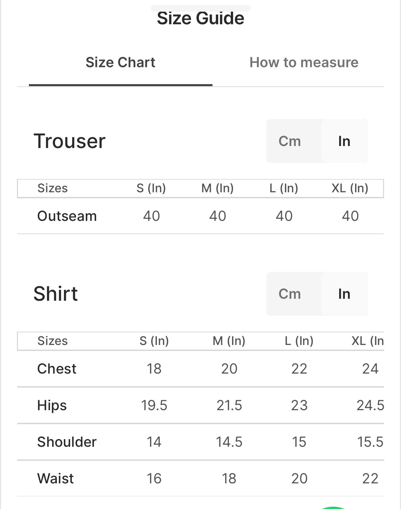The image size is (401, 509).
Task: Select In units for Shirt
Action: coord(344,294)
